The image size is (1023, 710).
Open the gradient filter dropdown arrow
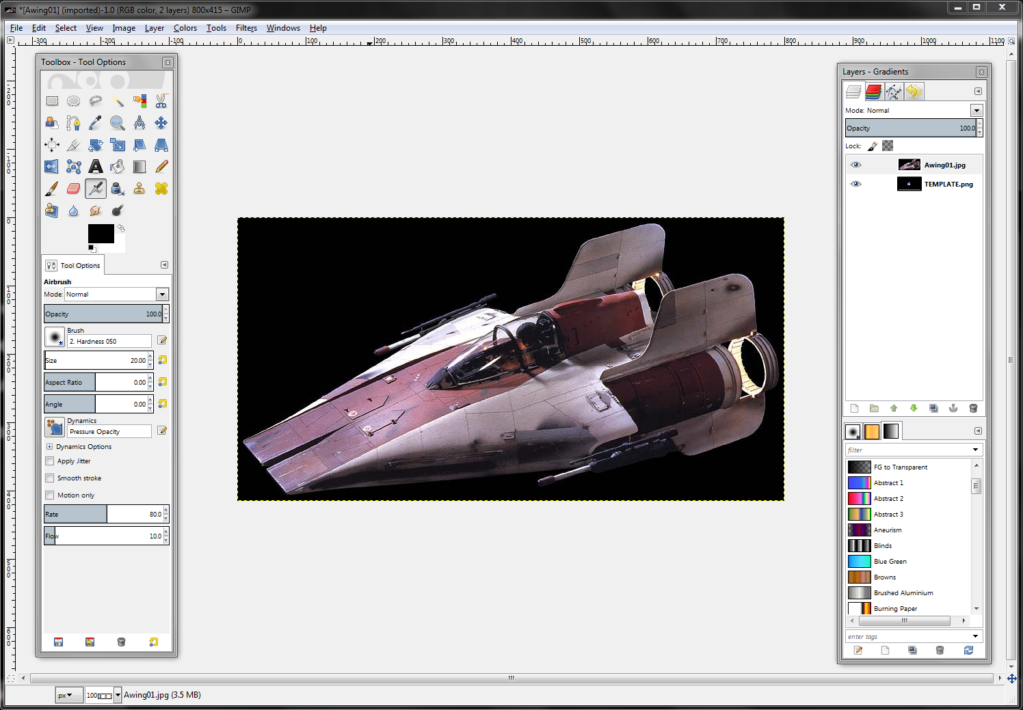[976, 450]
